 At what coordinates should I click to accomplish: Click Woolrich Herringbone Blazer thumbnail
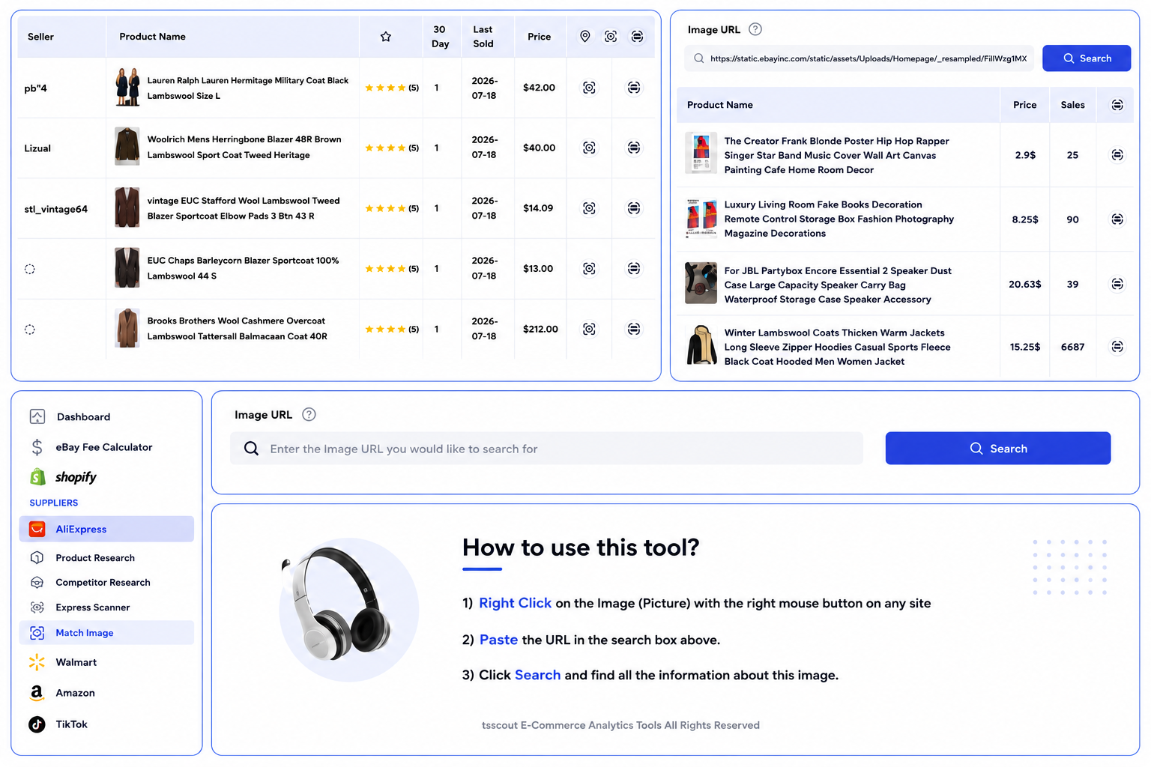point(127,146)
